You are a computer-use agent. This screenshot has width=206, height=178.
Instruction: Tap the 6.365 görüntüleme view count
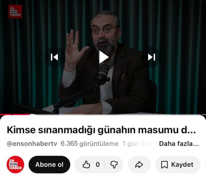pyautogui.click(x=90, y=144)
